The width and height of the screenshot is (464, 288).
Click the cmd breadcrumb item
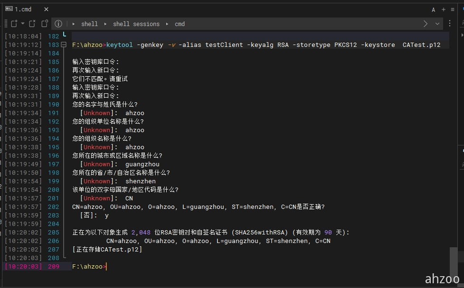pyautogui.click(x=180, y=24)
